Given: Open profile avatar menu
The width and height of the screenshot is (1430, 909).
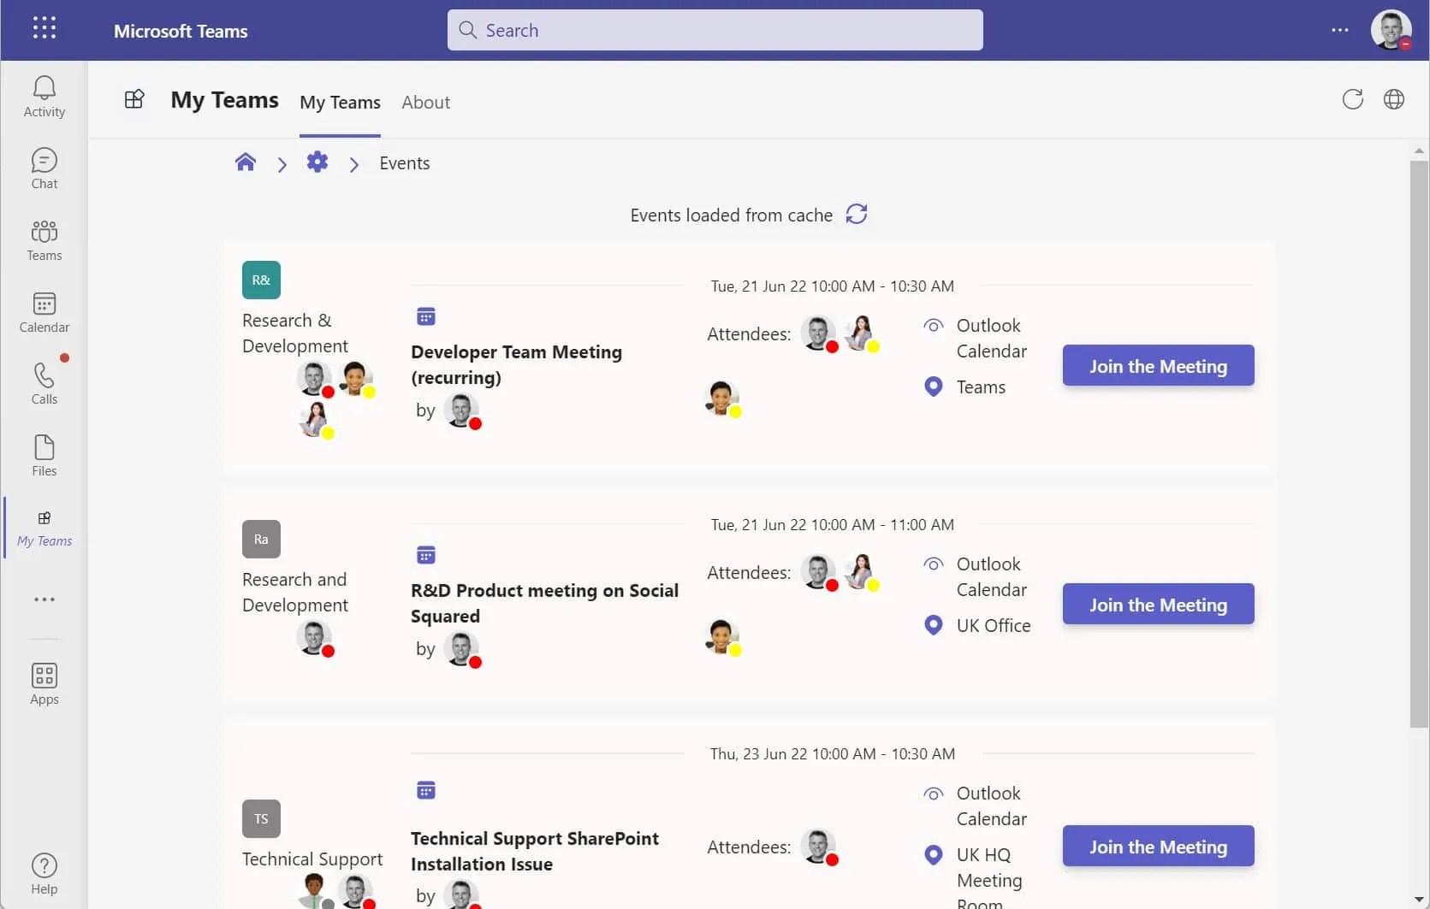Looking at the screenshot, I should (1391, 30).
